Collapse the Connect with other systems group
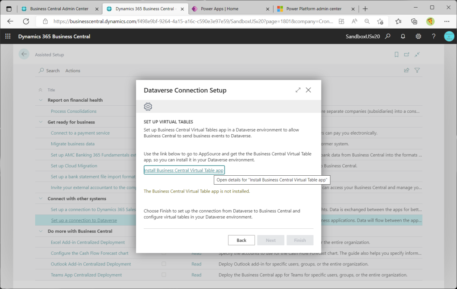 pyautogui.click(x=41, y=198)
